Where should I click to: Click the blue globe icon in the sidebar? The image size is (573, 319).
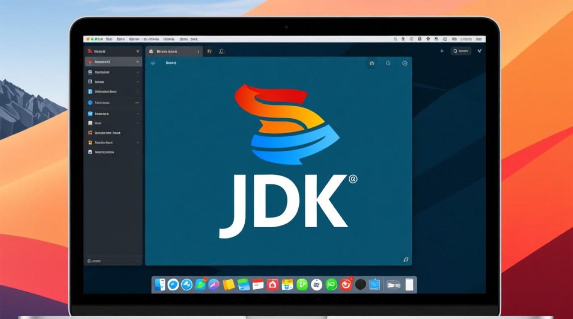90,103
